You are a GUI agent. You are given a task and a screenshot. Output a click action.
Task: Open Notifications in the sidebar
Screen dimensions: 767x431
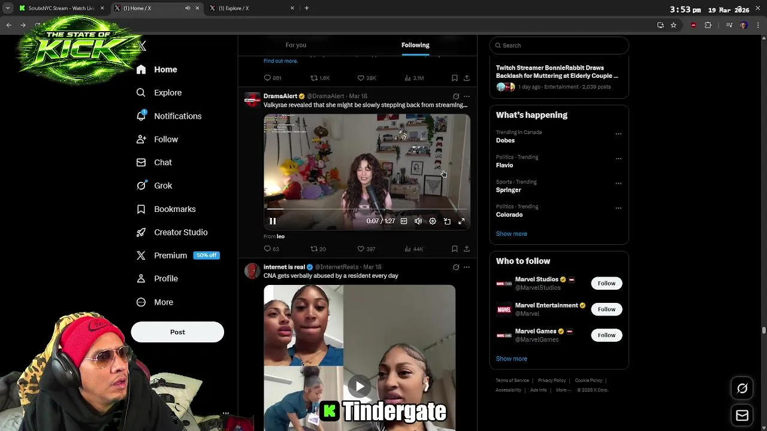pos(169,116)
